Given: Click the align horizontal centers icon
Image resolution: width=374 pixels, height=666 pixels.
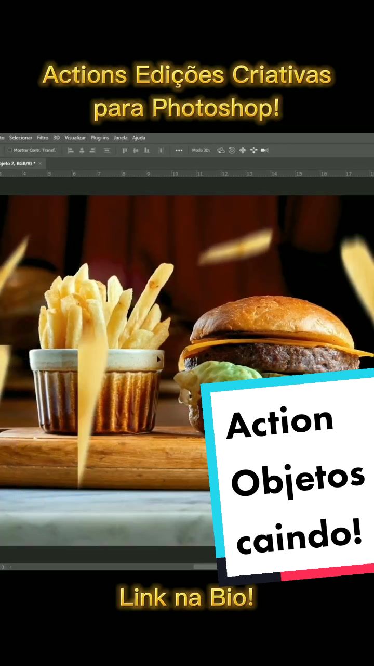Looking at the screenshot, I should click(82, 150).
